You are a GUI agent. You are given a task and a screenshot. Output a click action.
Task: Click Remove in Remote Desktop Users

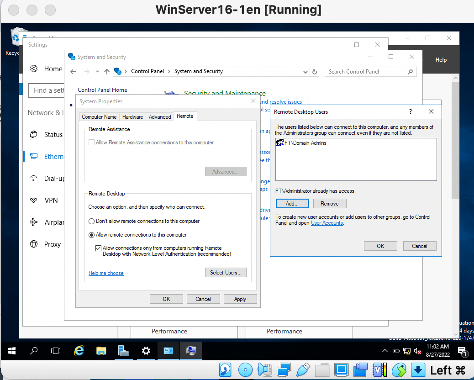[330, 203]
